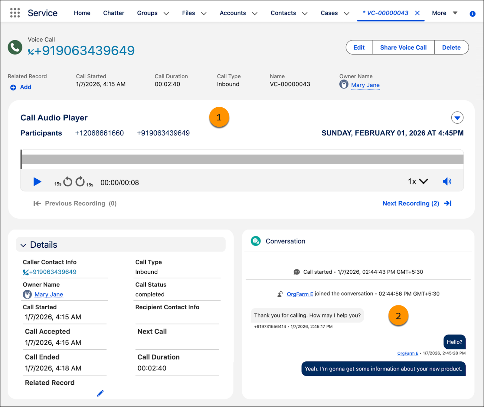484x407 pixels.
Task: Click the "Hello?" message bubble
Action: [454, 342]
